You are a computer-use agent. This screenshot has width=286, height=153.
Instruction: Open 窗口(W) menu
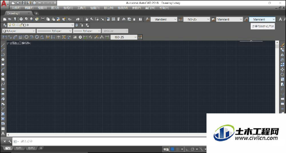pos(150,8)
